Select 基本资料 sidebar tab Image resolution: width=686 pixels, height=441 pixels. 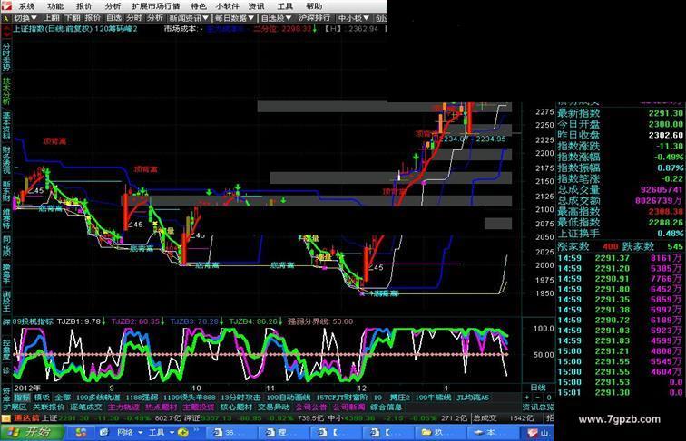click(x=6, y=126)
